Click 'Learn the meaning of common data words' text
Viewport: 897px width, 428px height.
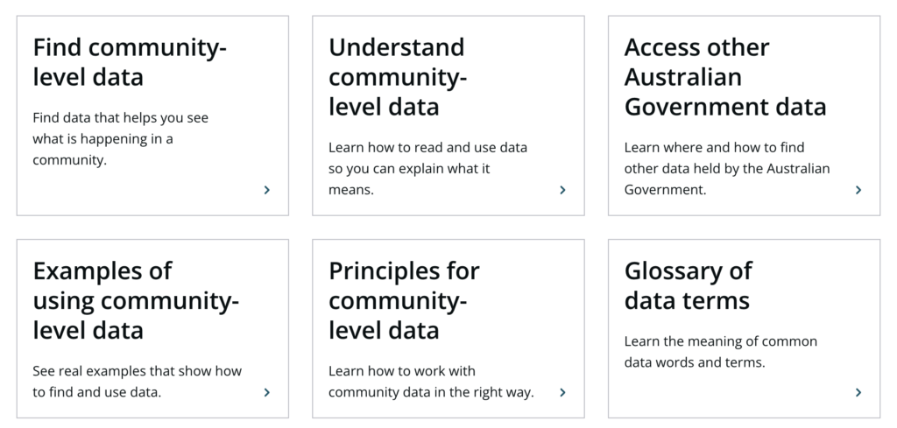pyautogui.click(x=721, y=352)
